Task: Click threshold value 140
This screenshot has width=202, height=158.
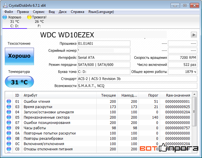Action: coord(155,117)
